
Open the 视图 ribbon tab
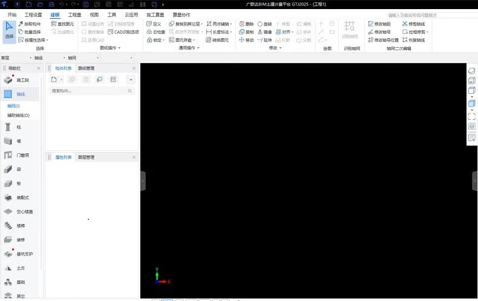(94, 15)
